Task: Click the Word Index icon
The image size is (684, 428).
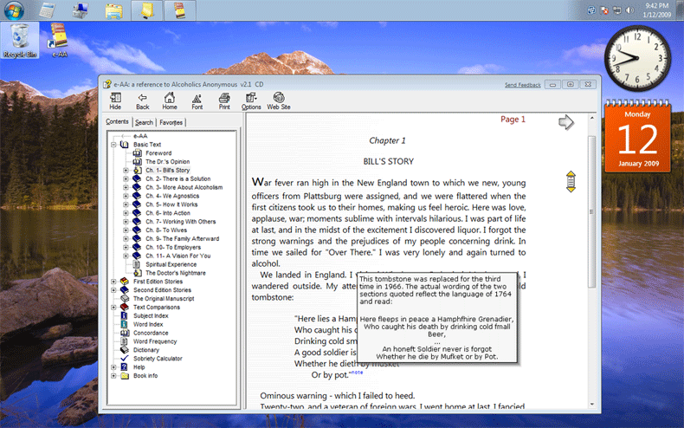Action: pyautogui.click(x=125, y=324)
